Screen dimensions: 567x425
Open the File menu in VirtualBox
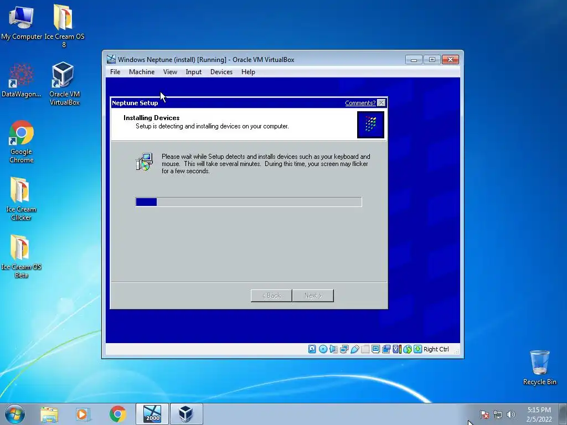tap(115, 72)
